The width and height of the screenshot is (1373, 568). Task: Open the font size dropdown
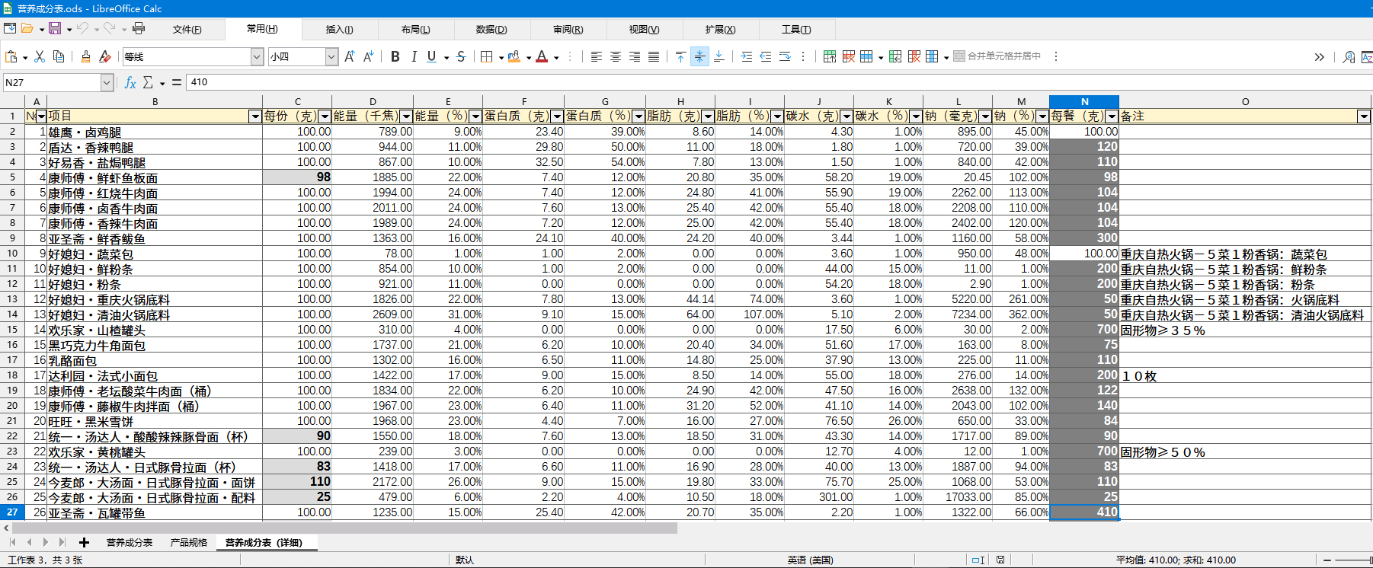click(331, 56)
